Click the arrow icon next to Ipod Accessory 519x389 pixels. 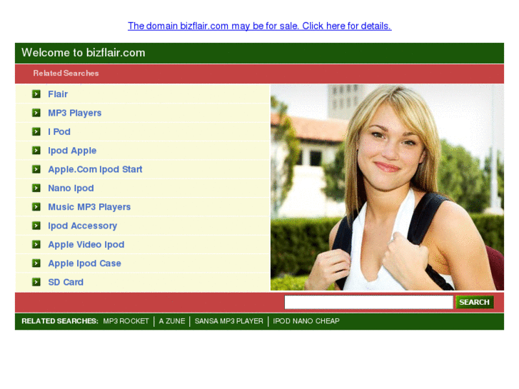click(x=36, y=226)
